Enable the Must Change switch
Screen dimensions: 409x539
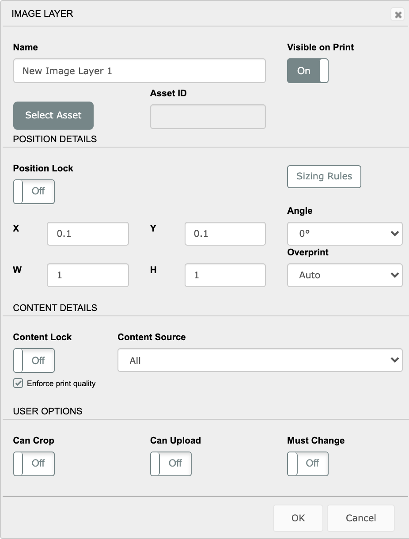pos(308,463)
